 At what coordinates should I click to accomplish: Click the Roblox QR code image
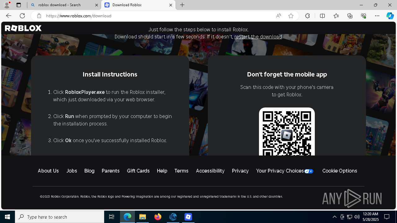tap(287, 132)
